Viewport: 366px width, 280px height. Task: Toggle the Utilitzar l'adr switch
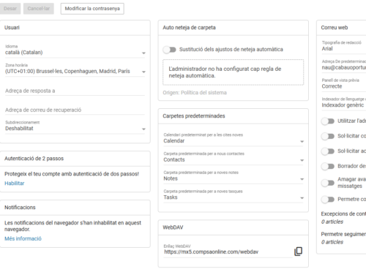click(328, 121)
